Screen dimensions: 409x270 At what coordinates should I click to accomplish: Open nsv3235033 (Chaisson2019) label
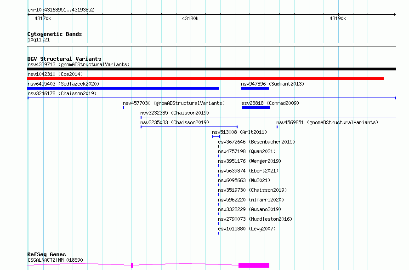click(175, 122)
